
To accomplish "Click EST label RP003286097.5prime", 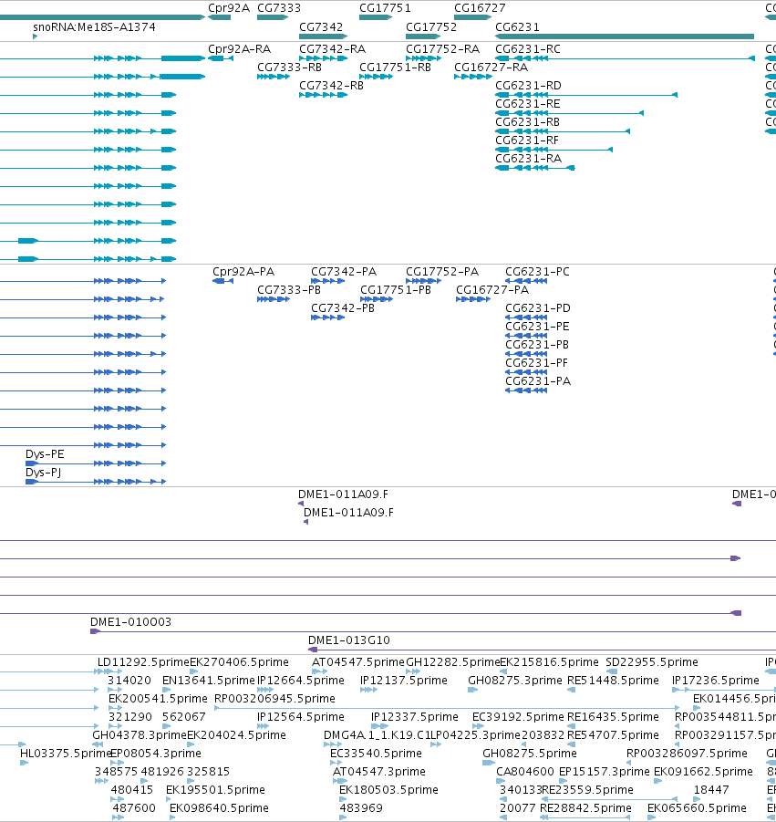I will [687, 754].
